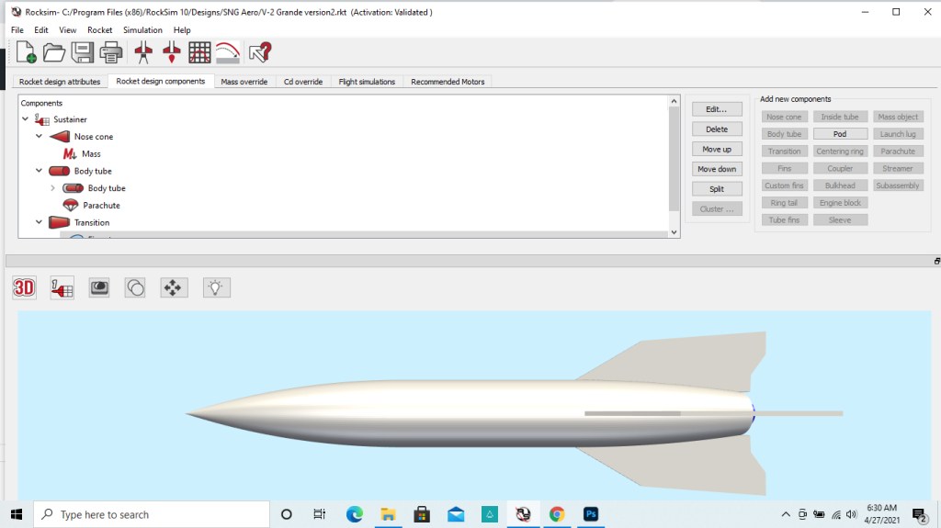Save the design using the floppy disk icon
This screenshot has height=528, width=941.
(x=83, y=52)
